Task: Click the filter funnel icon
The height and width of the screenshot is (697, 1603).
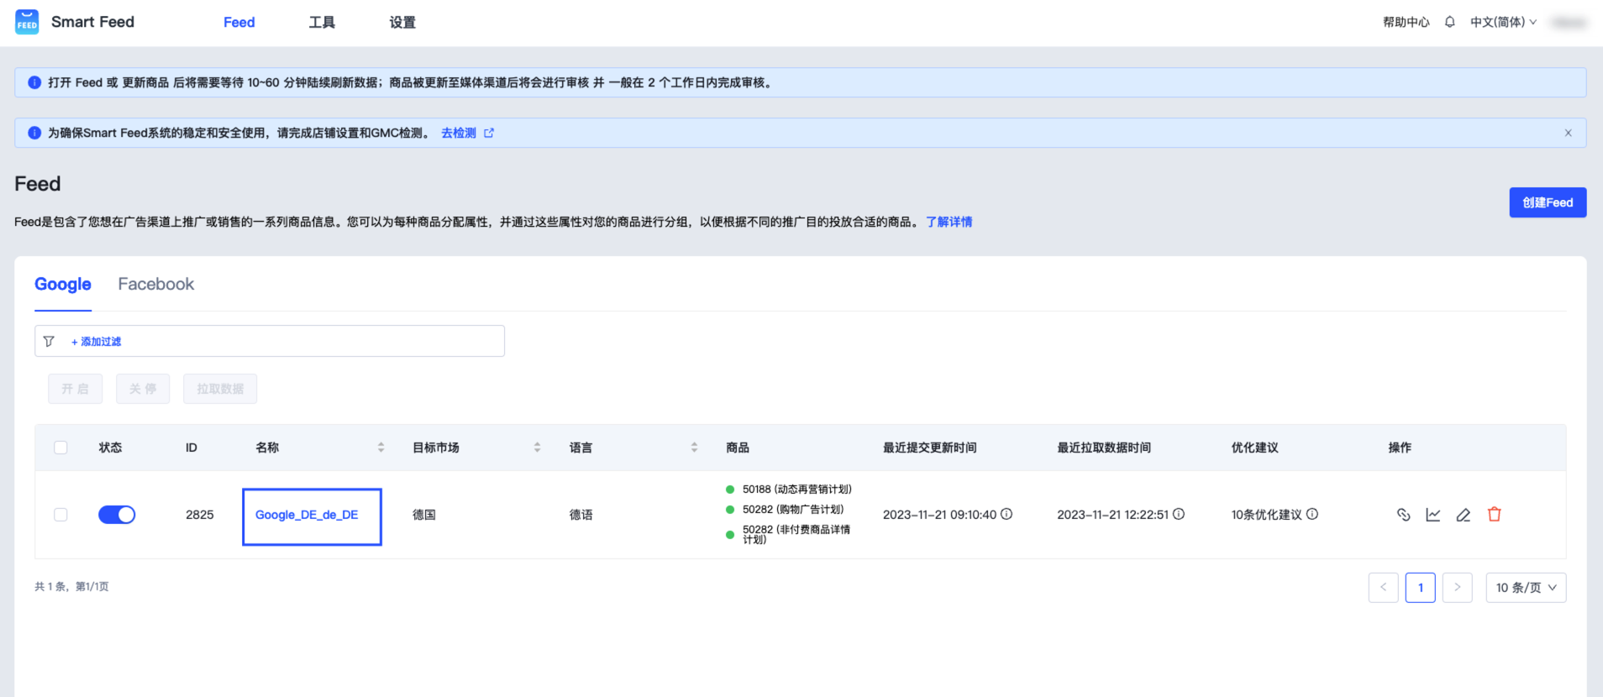Action: pyautogui.click(x=49, y=342)
